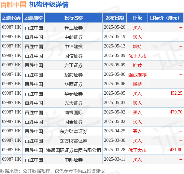The height and width of the screenshot is (174, 184).
Task: Click date 2025-04-25
Action: pos(115,131)
